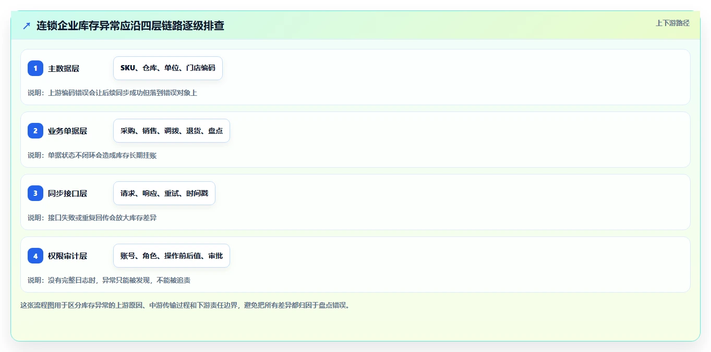Click the note about 单据状态不闭环
This screenshot has height=352, width=711.
coord(92,155)
